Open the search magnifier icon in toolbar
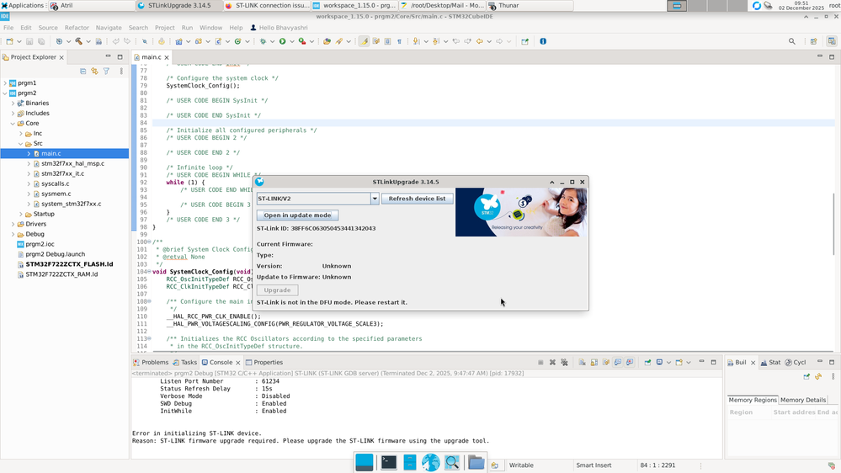The height and width of the screenshot is (473, 841). (x=792, y=41)
